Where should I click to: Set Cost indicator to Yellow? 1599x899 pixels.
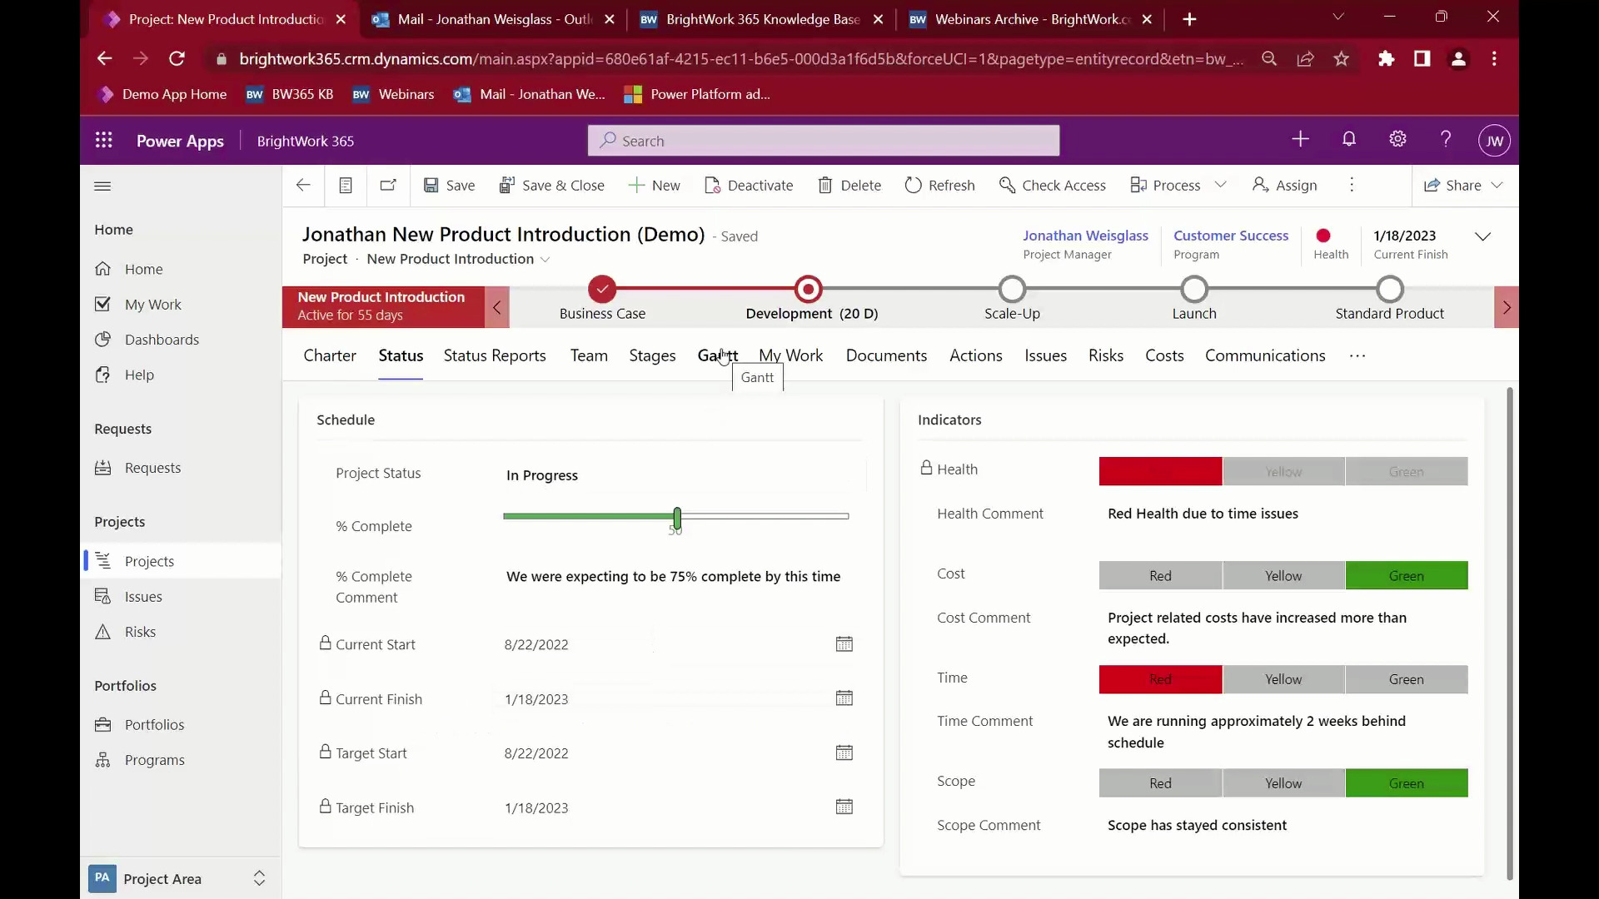(1283, 576)
